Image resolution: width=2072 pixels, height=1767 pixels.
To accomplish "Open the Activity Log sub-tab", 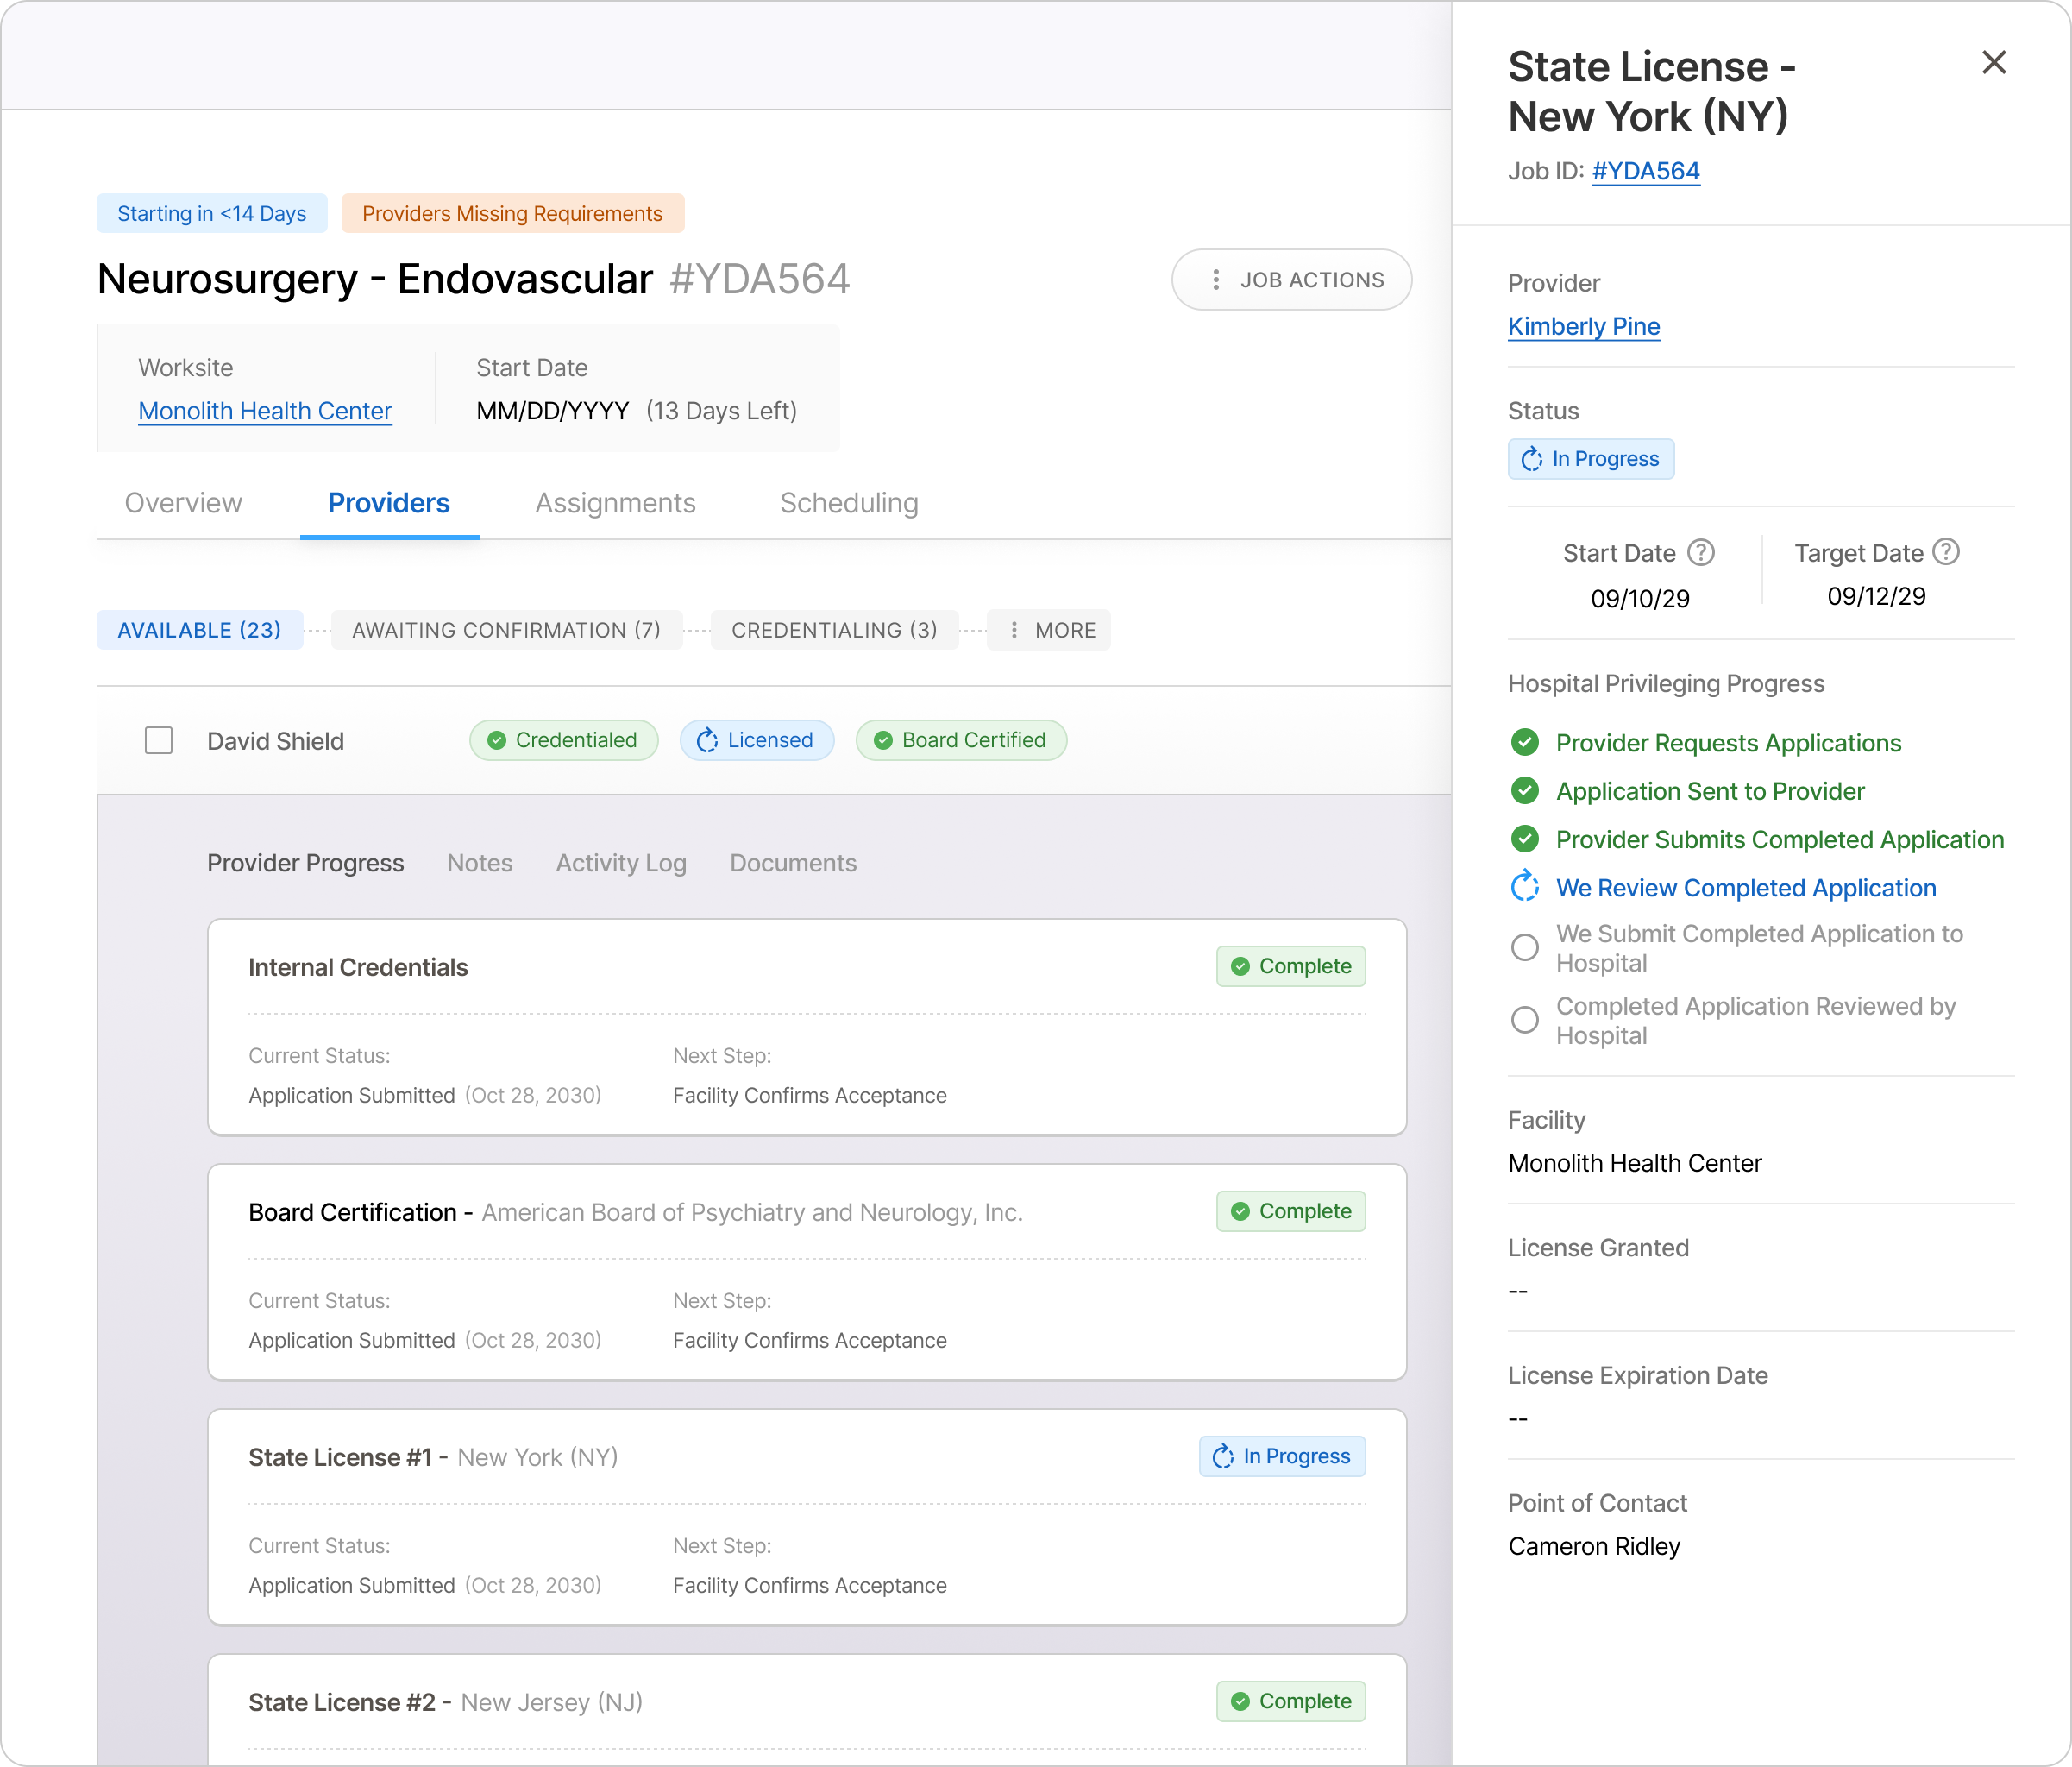I will (620, 863).
